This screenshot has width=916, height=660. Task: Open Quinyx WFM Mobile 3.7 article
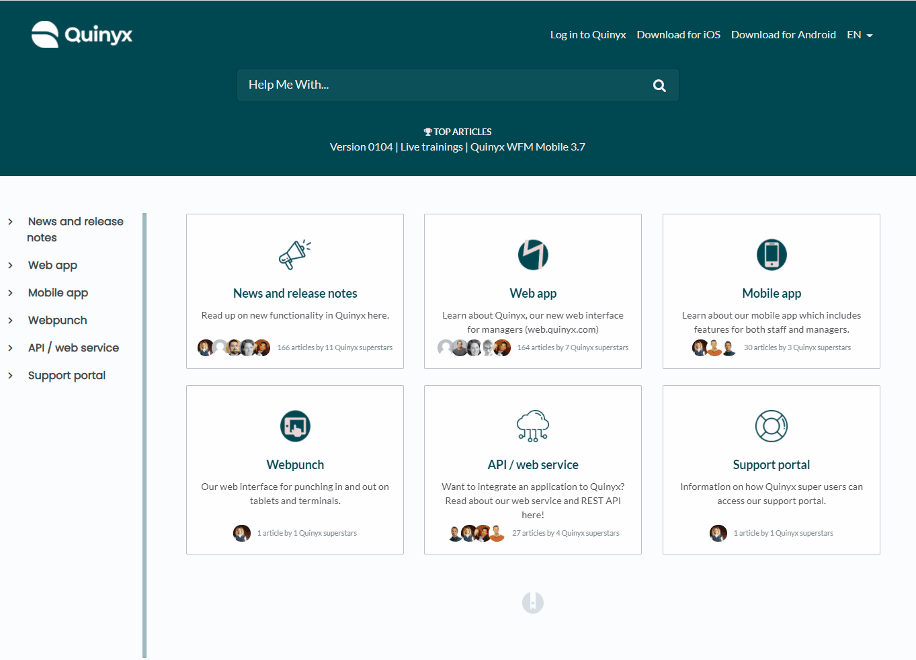[x=528, y=147]
